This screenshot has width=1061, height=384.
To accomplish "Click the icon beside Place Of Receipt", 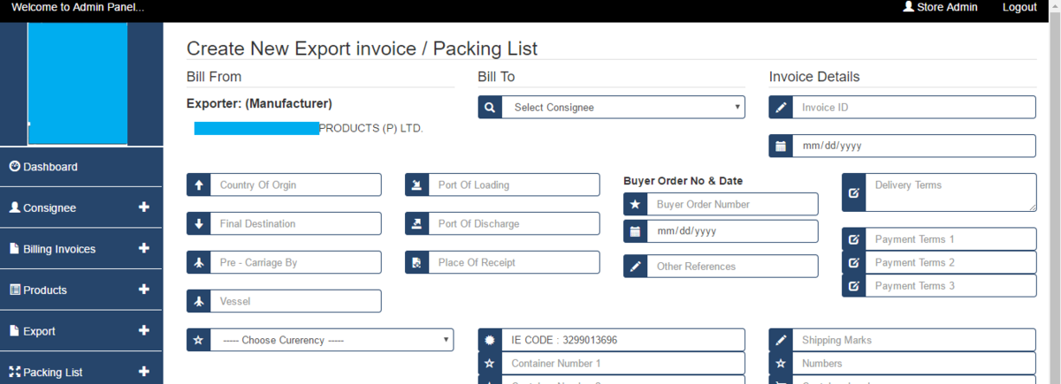I will (416, 263).
